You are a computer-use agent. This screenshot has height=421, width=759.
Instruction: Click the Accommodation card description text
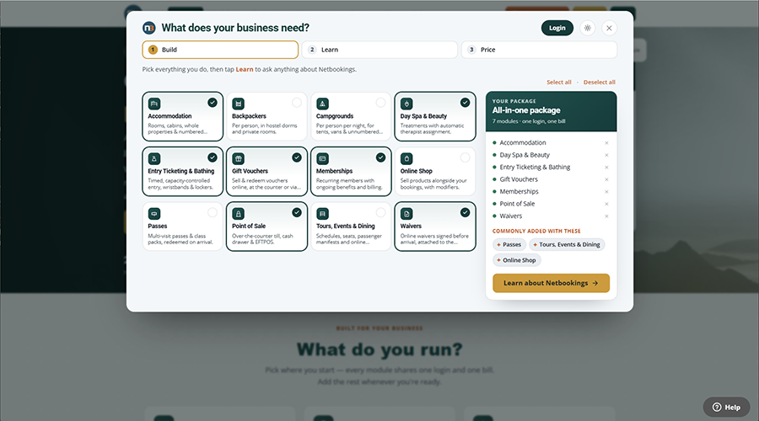178,129
